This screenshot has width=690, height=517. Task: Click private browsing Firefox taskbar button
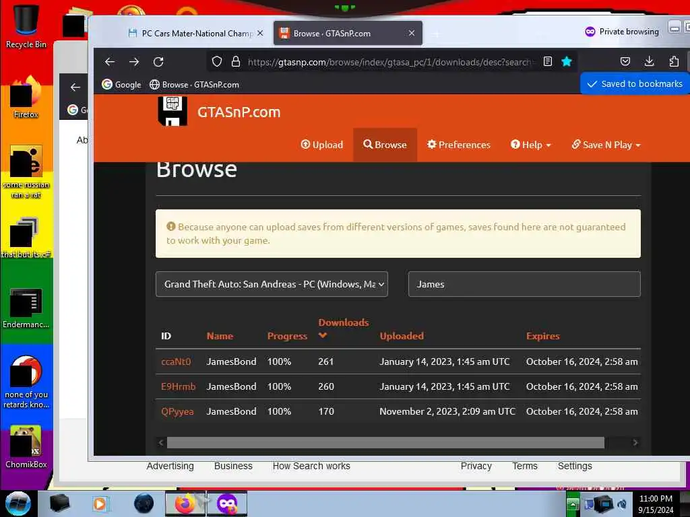click(x=227, y=504)
